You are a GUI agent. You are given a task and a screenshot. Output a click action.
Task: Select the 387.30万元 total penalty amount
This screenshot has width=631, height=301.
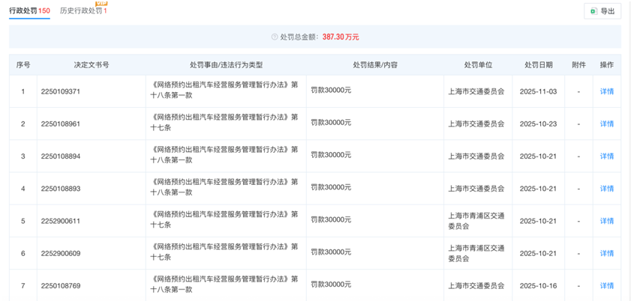(x=341, y=37)
